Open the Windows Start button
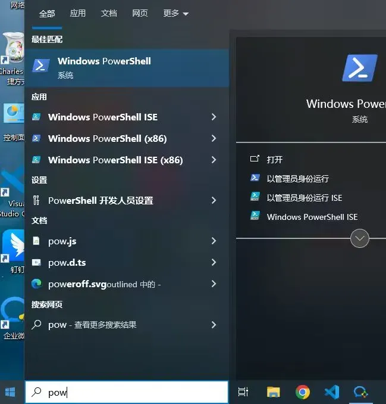Image resolution: width=386 pixels, height=404 pixels. coord(10,392)
